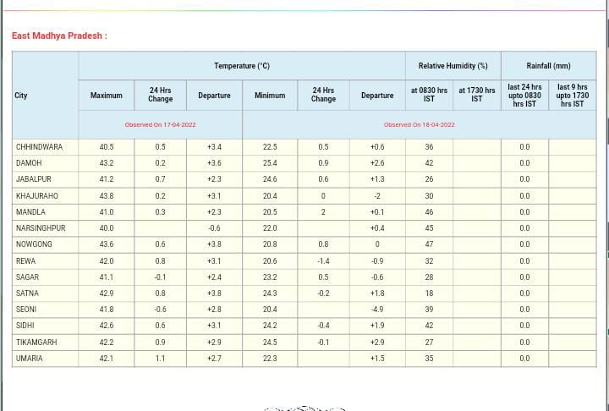Image resolution: width=609 pixels, height=411 pixels.
Task: Click the Minimum temperature column header
Action: 269,96
